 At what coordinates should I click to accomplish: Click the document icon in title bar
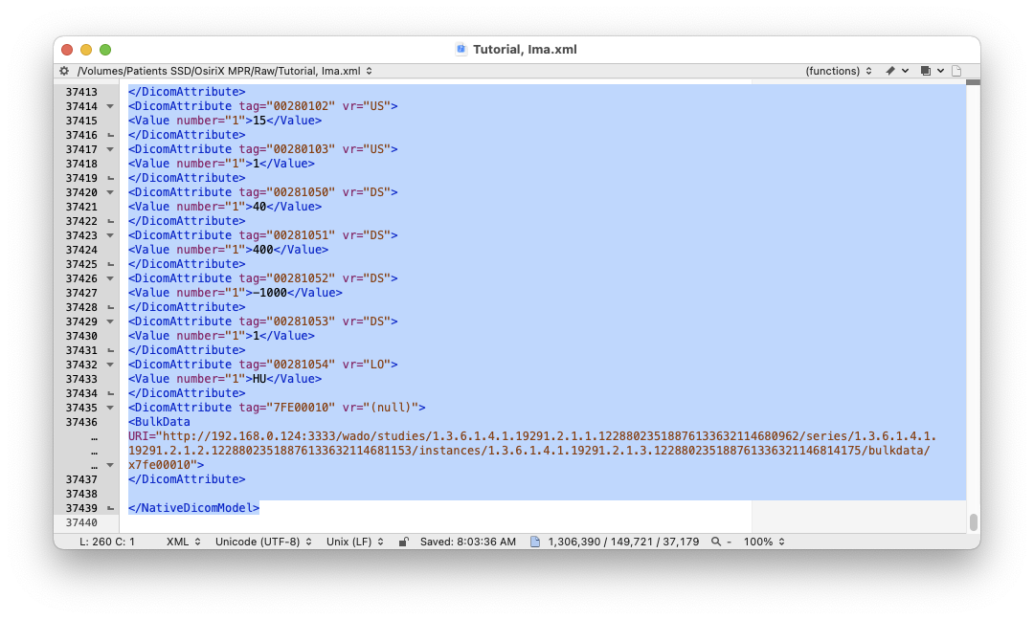[461, 49]
